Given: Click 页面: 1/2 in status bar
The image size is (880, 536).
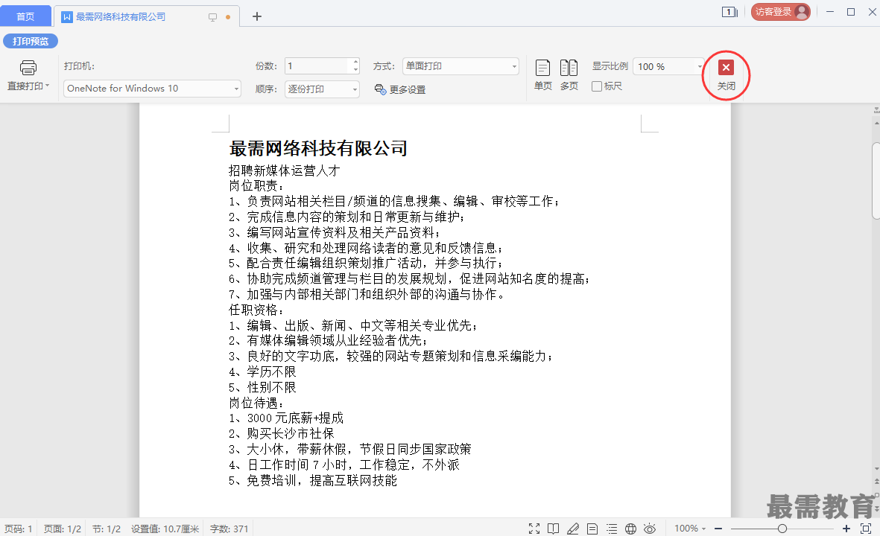Looking at the screenshot, I should [63, 529].
